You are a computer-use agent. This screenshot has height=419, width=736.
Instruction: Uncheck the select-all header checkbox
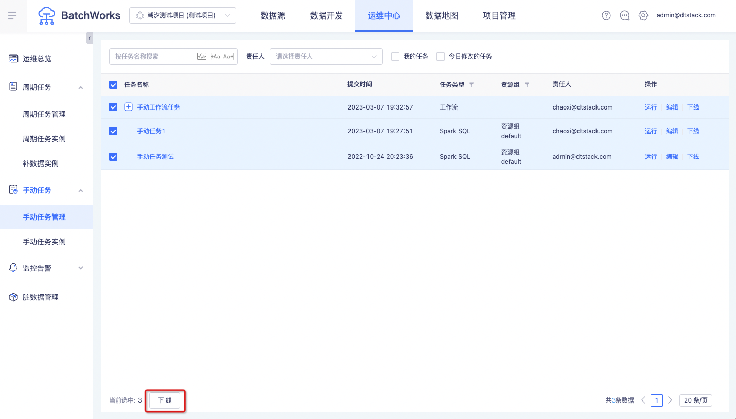pos(113,85)
